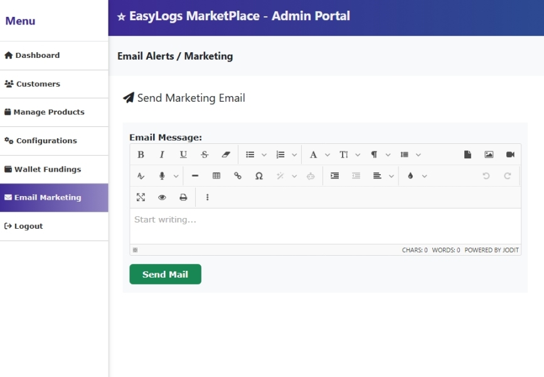Print the email using the printer icon
The width and height of the screenshot is (544, 377).
[183, 197]
